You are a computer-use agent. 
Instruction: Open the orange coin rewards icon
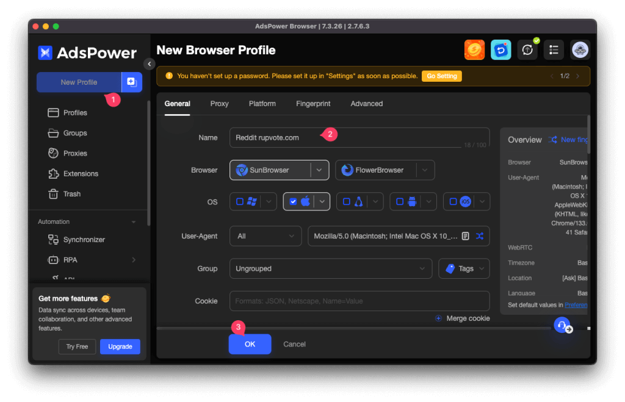point(474,50)
